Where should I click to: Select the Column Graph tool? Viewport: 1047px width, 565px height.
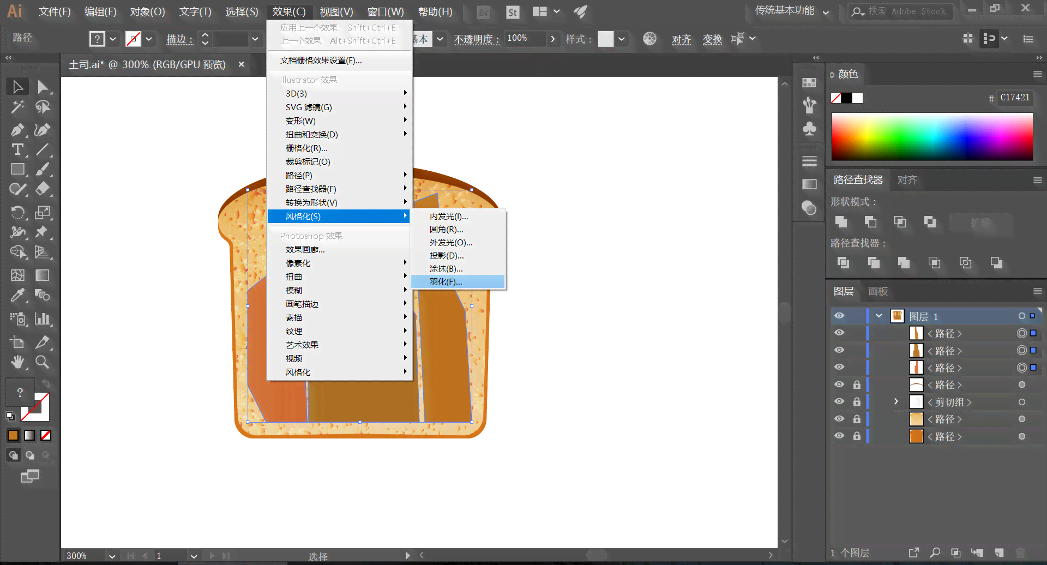(43, 318)
